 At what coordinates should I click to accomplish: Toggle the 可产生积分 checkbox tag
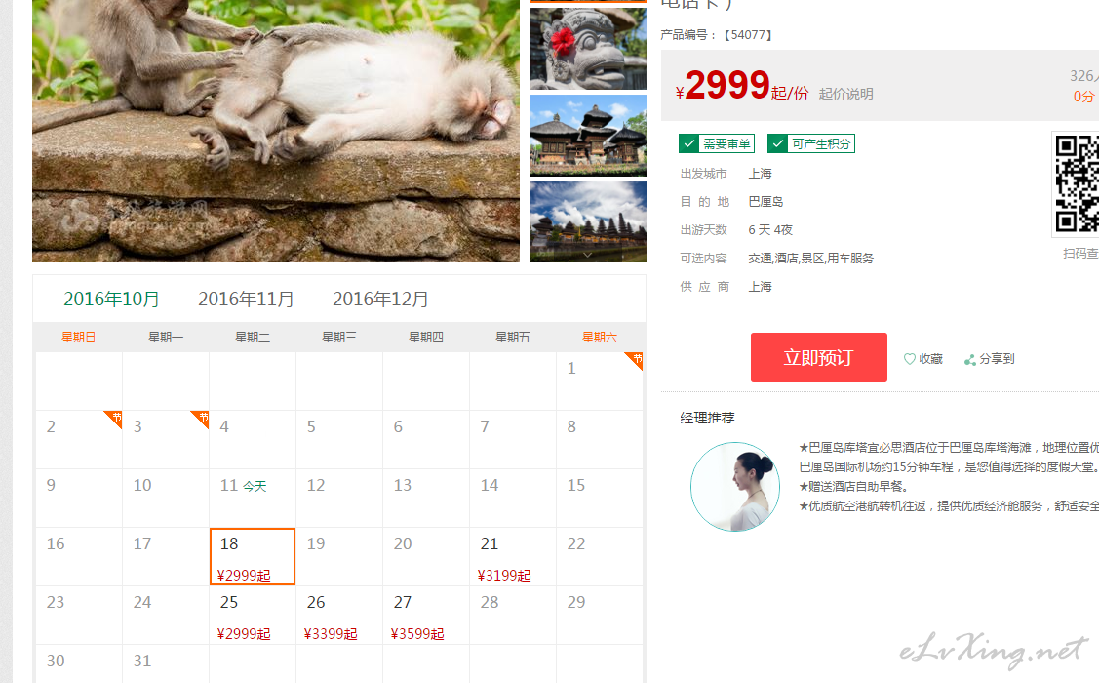[811, 143]
